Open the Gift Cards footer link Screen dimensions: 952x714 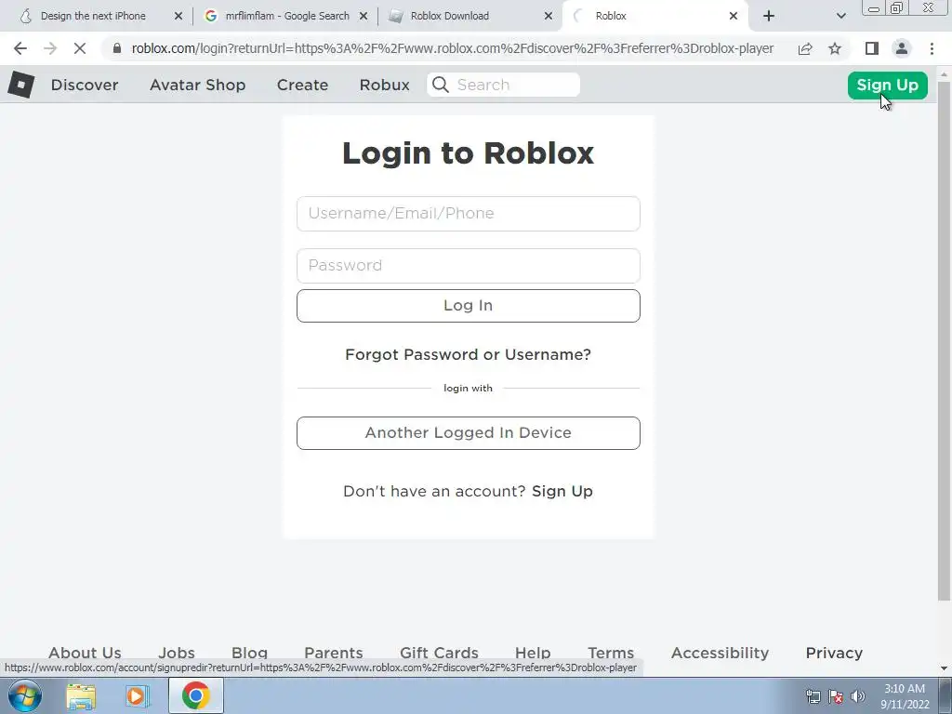(x=439, y=653)
